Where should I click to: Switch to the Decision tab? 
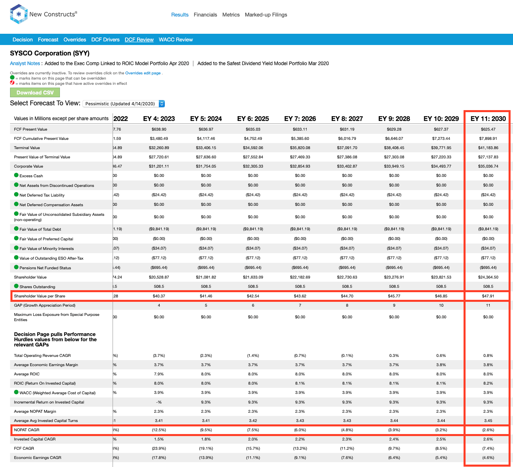pos(23,39)
